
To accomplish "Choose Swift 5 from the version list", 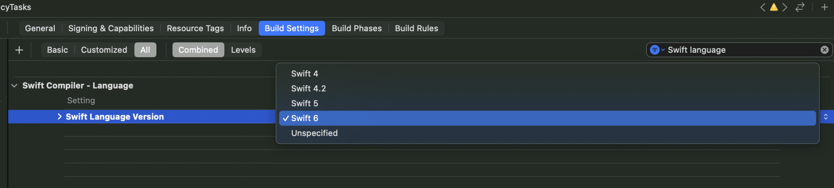I will tap(305, 103).
